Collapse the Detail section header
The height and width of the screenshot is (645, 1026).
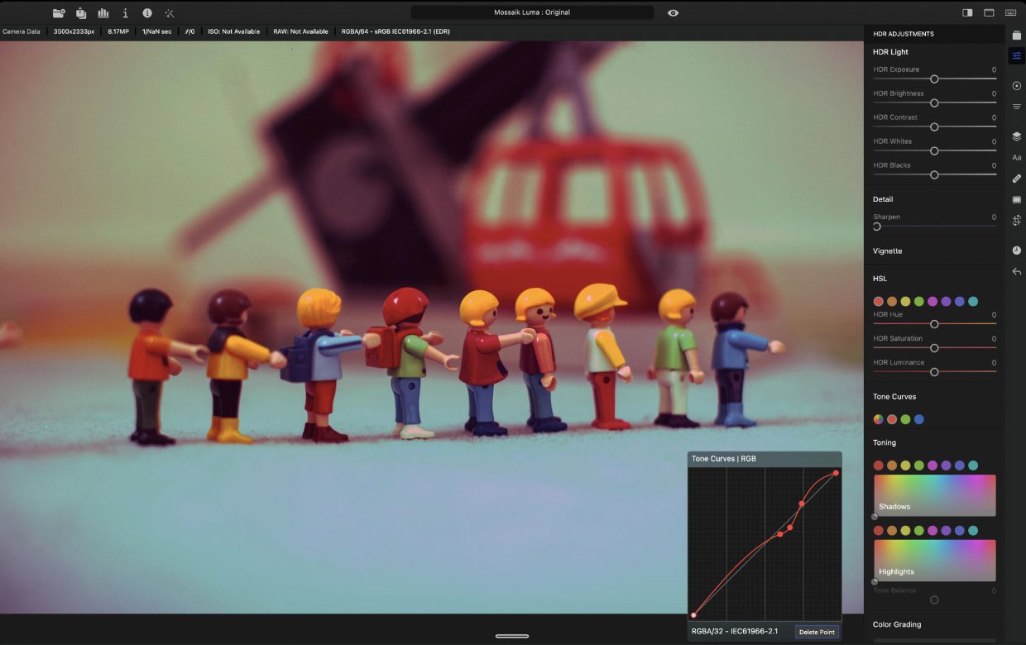pyautogui.click(x=883, y=199)
